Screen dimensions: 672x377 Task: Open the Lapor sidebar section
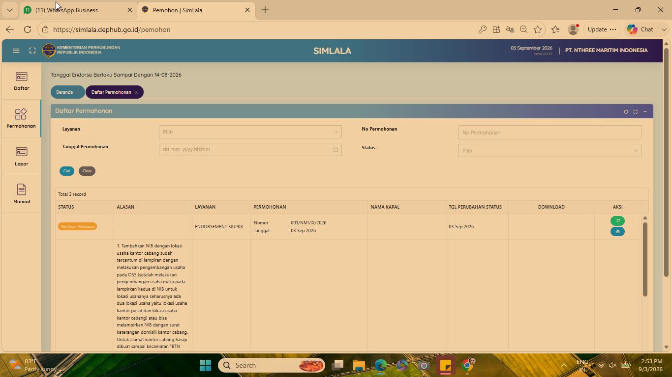point(21,157)
